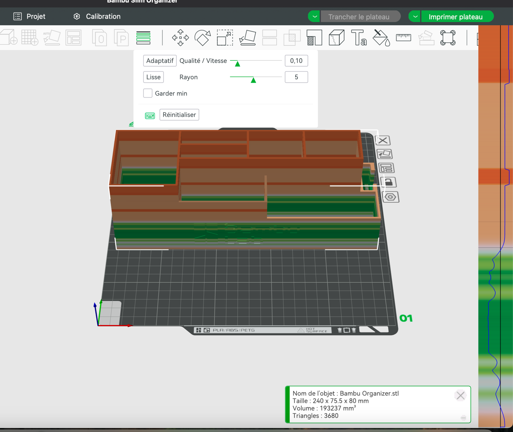Expand the Imprimer plateau dropdown arrow
This screenshot has width=513, height=432.
[x=415, y=17]
